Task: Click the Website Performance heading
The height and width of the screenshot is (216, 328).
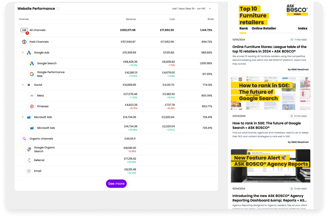Action: tap(36, 9)
